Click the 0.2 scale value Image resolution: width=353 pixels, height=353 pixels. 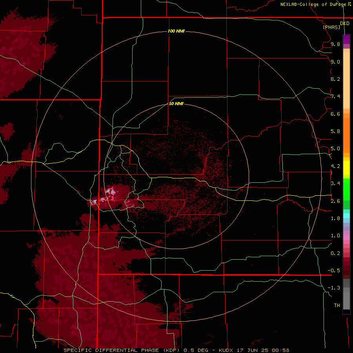335,253
